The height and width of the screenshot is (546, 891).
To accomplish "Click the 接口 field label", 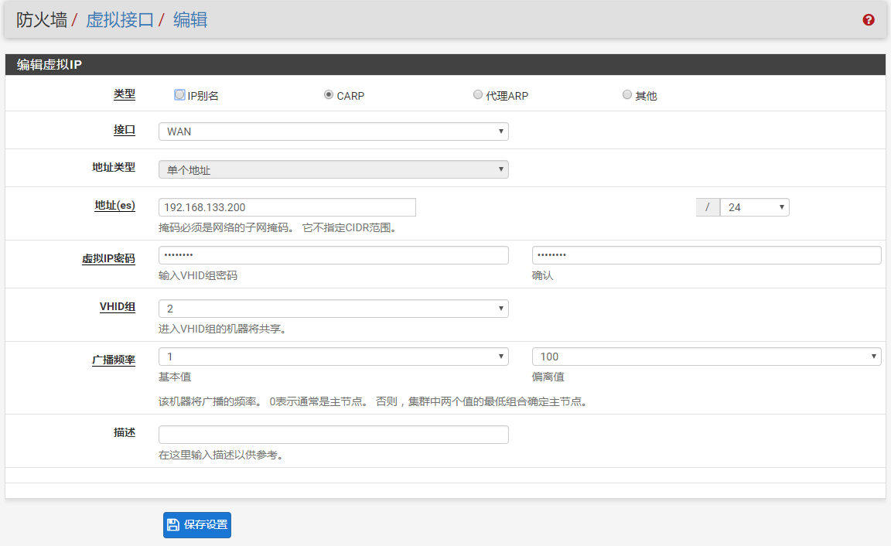I will pos(125,130).
